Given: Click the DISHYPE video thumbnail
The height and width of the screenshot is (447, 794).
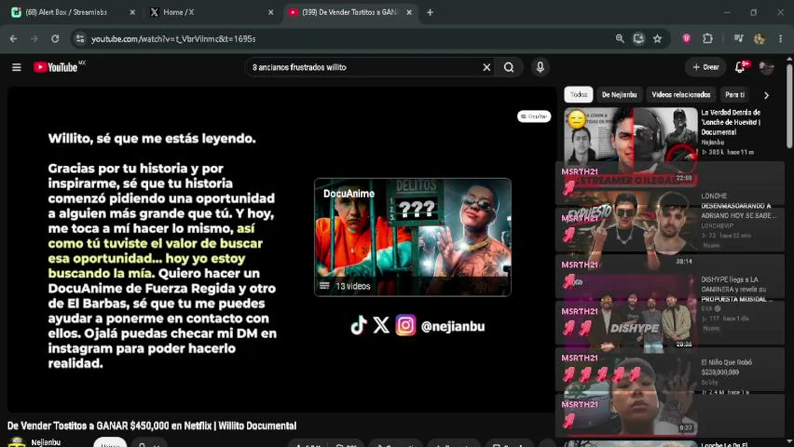Looking at the screenshot, I should coord(631,312).
